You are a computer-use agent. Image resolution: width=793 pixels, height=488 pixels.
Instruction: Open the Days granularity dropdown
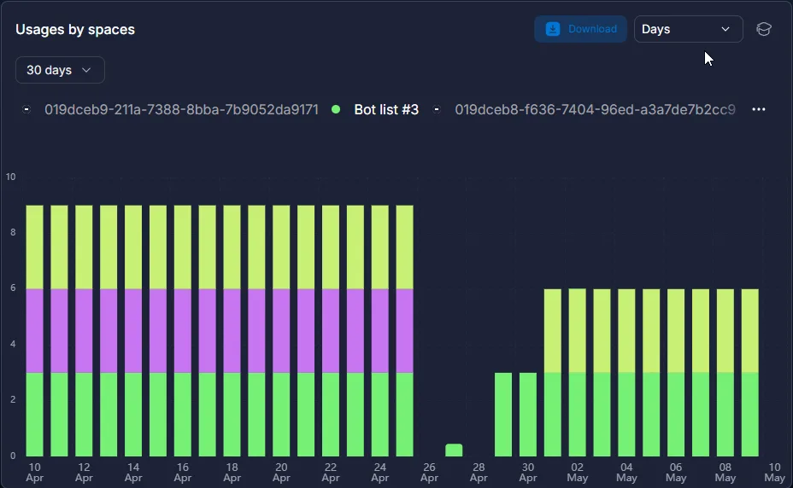[x=688, y=29]
